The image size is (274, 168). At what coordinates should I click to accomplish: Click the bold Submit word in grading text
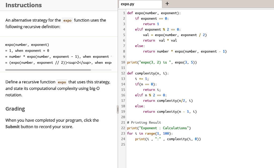click(12, 127)
